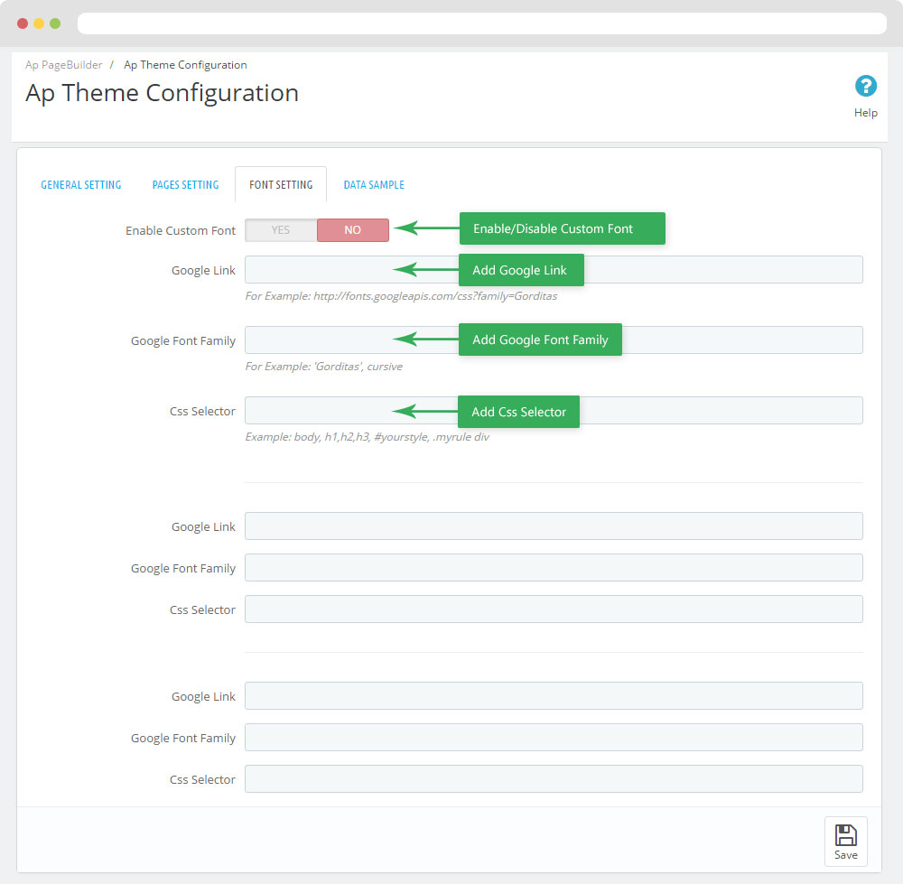This screenshot has width=903, height=884.
Task: Click Ap Theme Configuration breadcrumb item
Action: pyautogui.click(x=185, y=65)
